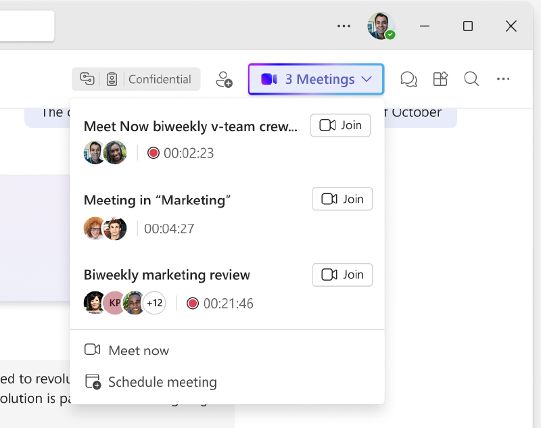Open the search icon in the toolbar
Screen dimensions: 541x428
[x=471, y=79]
